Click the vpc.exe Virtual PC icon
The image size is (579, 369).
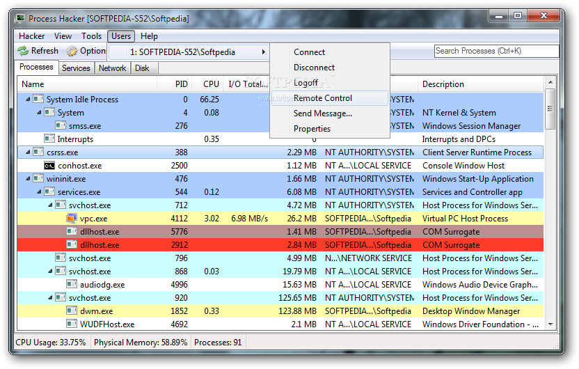click(x=72, y=219)
